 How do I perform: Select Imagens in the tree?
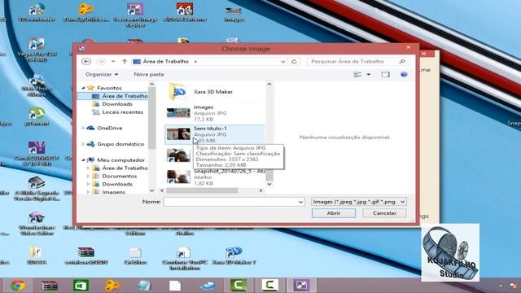pyautogui.click(x=114, y=192)
